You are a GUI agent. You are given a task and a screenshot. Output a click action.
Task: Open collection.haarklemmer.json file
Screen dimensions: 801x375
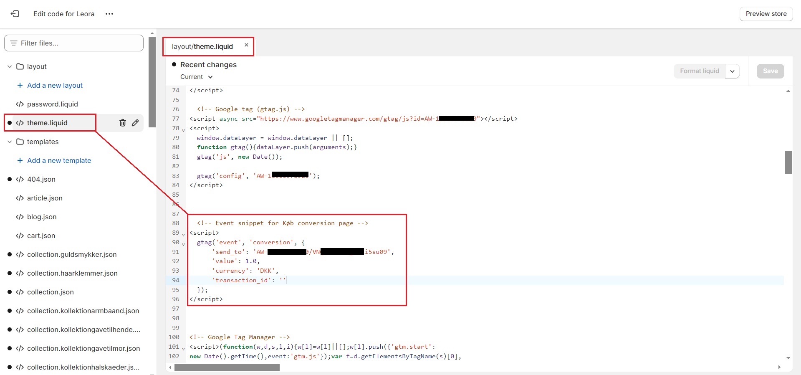coord(72,273)
